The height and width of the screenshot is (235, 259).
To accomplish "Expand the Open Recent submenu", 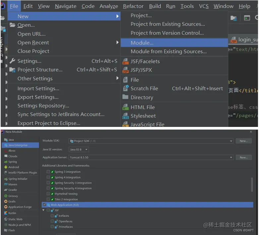I will click(64, 43).
